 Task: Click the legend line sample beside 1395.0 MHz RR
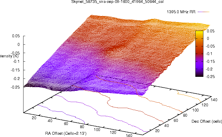click(x=203, y=12)
